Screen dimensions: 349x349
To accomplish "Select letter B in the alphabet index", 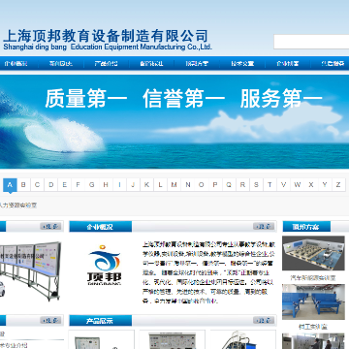I will pos(23,185).
